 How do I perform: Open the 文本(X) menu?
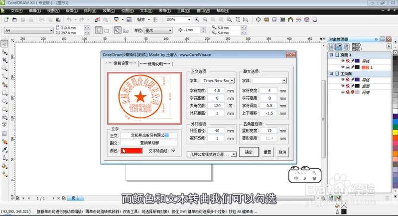[x=146, y=10]
